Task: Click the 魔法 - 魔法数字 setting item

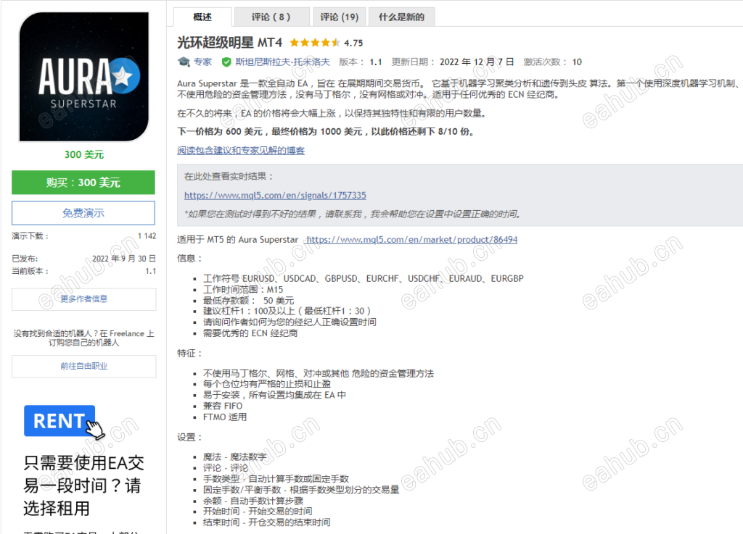Action: point(235,457)
